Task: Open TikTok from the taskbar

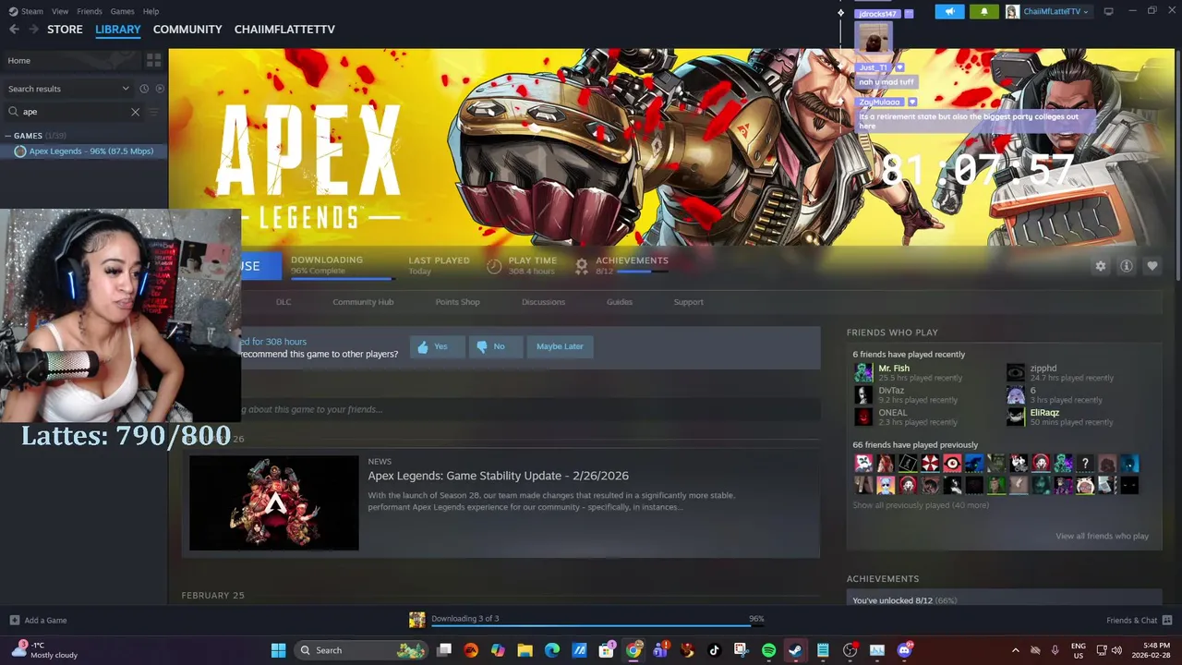Action: click(x=714, y=650)
